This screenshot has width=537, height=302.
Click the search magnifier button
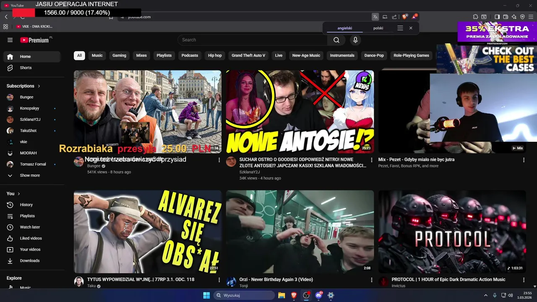336,40
